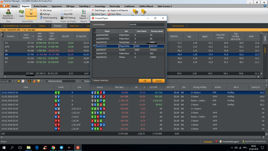
Task: Switch to the Stack Size report tab
Action: tap(74, 26)
